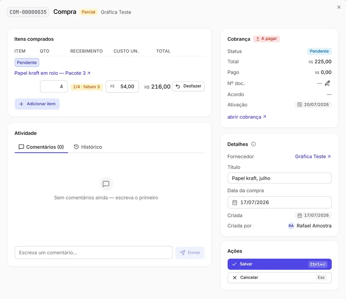Add a new item with Adicionar item
This screenshot has width=346, height=299.
click(37, 104)
